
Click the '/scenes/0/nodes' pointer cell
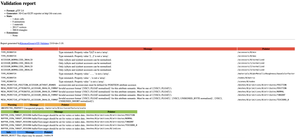[246, 81]
